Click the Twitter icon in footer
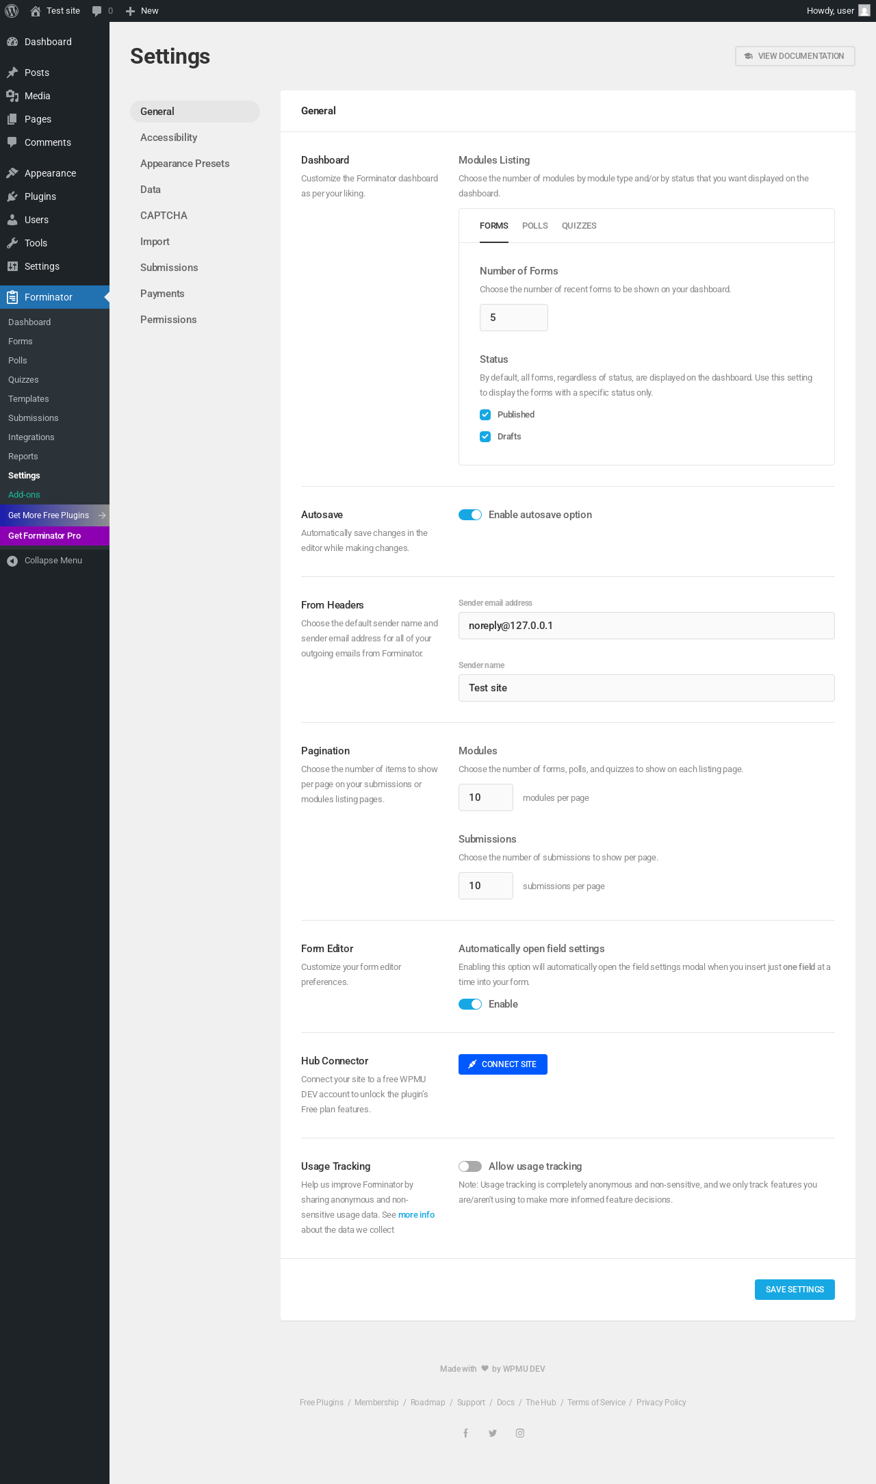The width and height of the screenshot is (876, 1484). [x=493, y=1433]
